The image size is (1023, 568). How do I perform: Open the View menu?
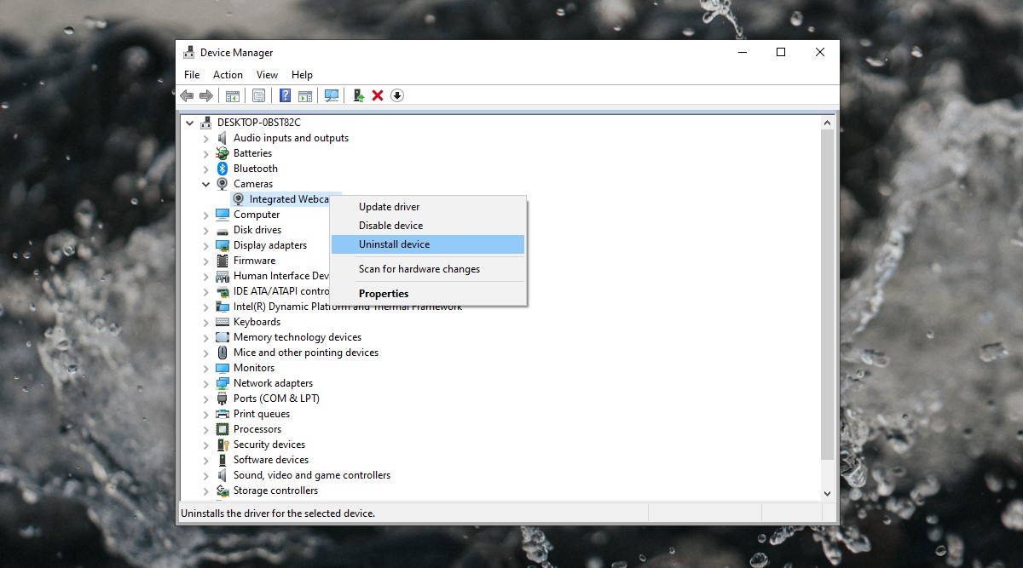click(267, 75)
